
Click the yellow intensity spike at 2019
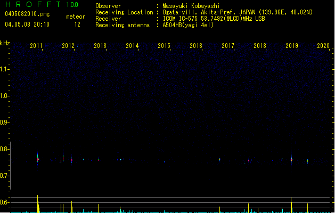[x=291, y=205]
